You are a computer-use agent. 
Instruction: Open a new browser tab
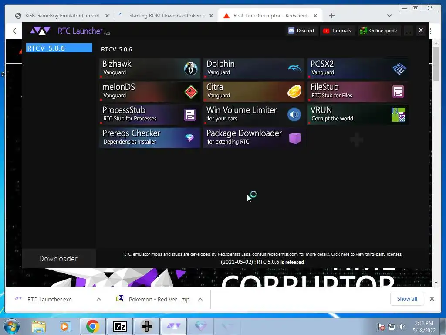331,16
